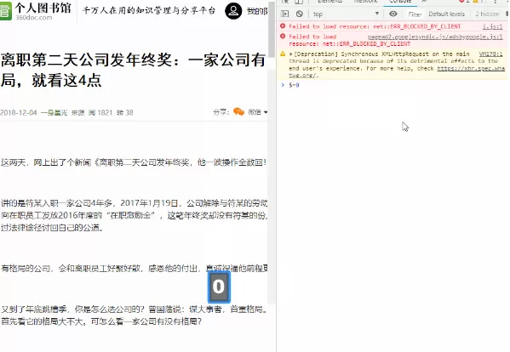Viewport: 510px width, 352px height.
Task: Click the paragraph starting 这两天，网上出了个新闻
Action: point(134,162)
